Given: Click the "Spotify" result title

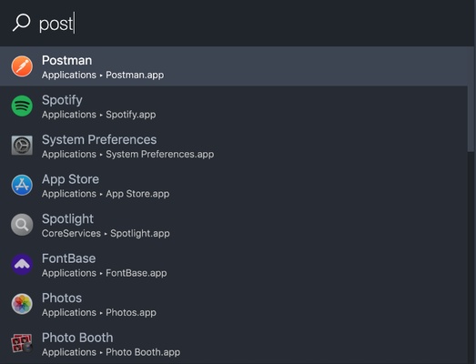Looking at the screenshot, I should point(62,100).
